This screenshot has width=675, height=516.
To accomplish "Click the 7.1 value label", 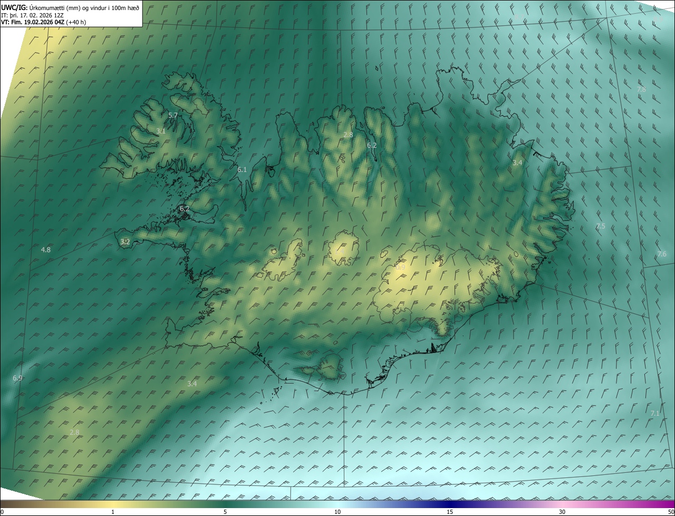I will coord(655,413).
